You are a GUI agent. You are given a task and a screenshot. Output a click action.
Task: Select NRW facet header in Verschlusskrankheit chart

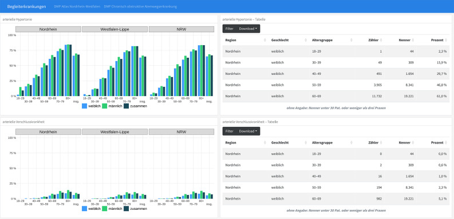tap(181, 132)
